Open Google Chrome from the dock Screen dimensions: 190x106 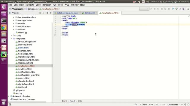(4, 27)
